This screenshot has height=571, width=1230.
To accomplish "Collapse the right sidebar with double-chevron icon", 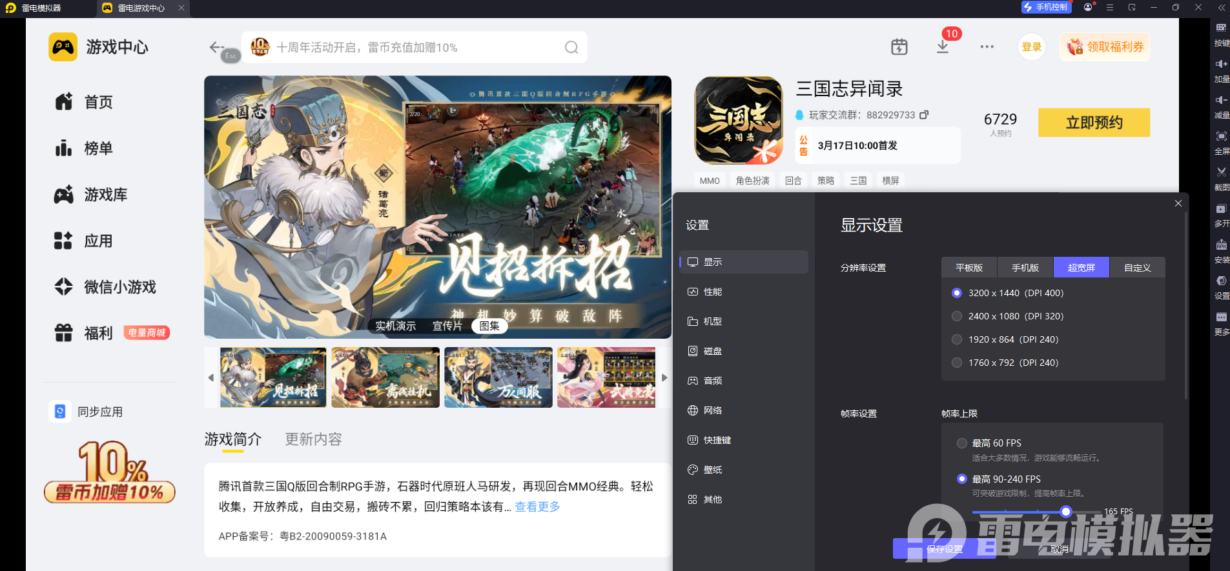I will coord(1221,7).
